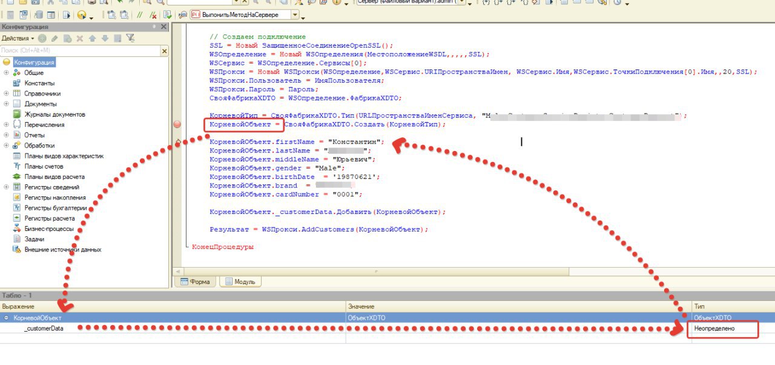Click the Планы счетов icon in the tree
Image resolution: width=775 pixels, height=365 pixels.
[17, 166]
